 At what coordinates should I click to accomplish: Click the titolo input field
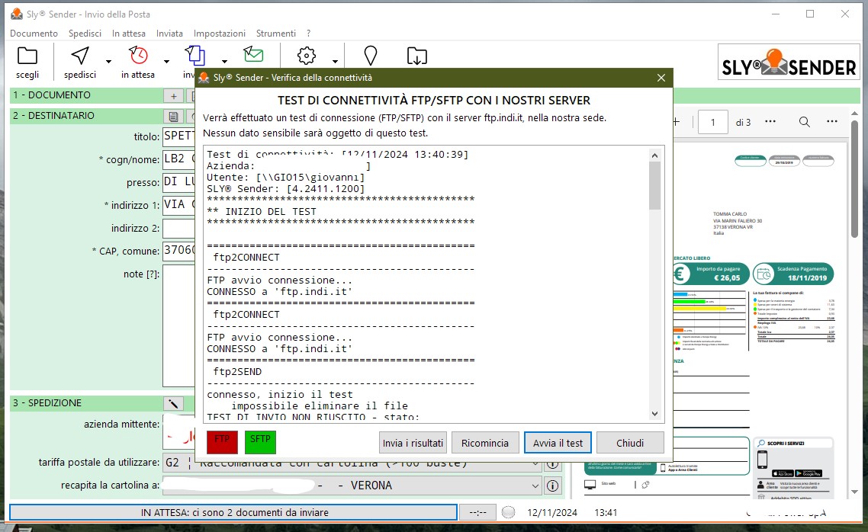(x=178, y=136)
